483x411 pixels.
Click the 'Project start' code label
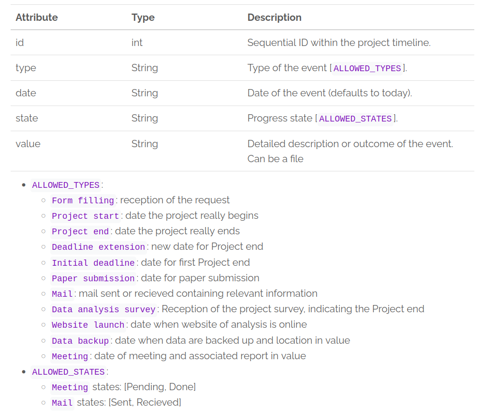[85, 216]
